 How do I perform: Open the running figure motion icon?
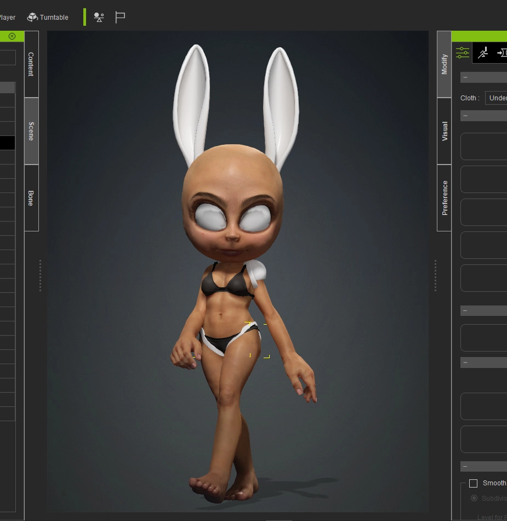point(482,53)
